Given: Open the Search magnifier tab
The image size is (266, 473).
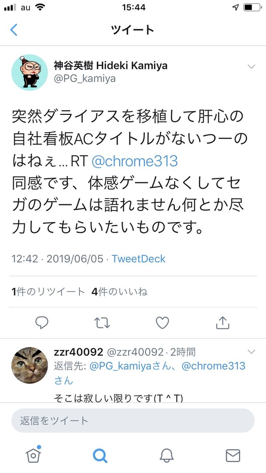Looking at the screenshot, I should coord(100,455).
